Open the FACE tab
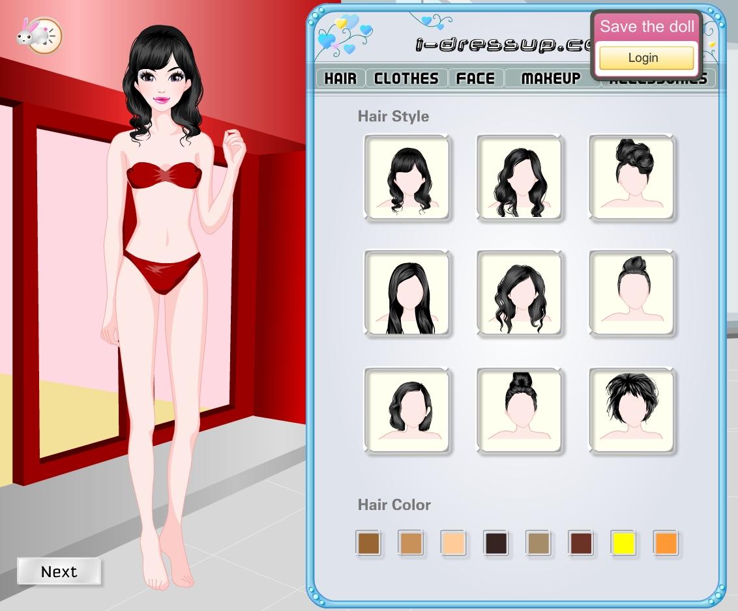The height and width of the screenshot is (611, 738). [475, 79]
